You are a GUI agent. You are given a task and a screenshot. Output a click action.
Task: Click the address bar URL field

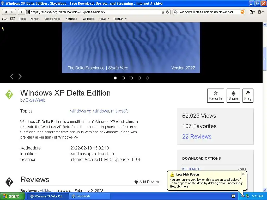click(x=95, y=12)
